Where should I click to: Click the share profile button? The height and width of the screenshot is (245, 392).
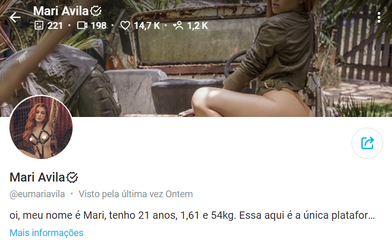pyautogui.click(x=367, y=143)
